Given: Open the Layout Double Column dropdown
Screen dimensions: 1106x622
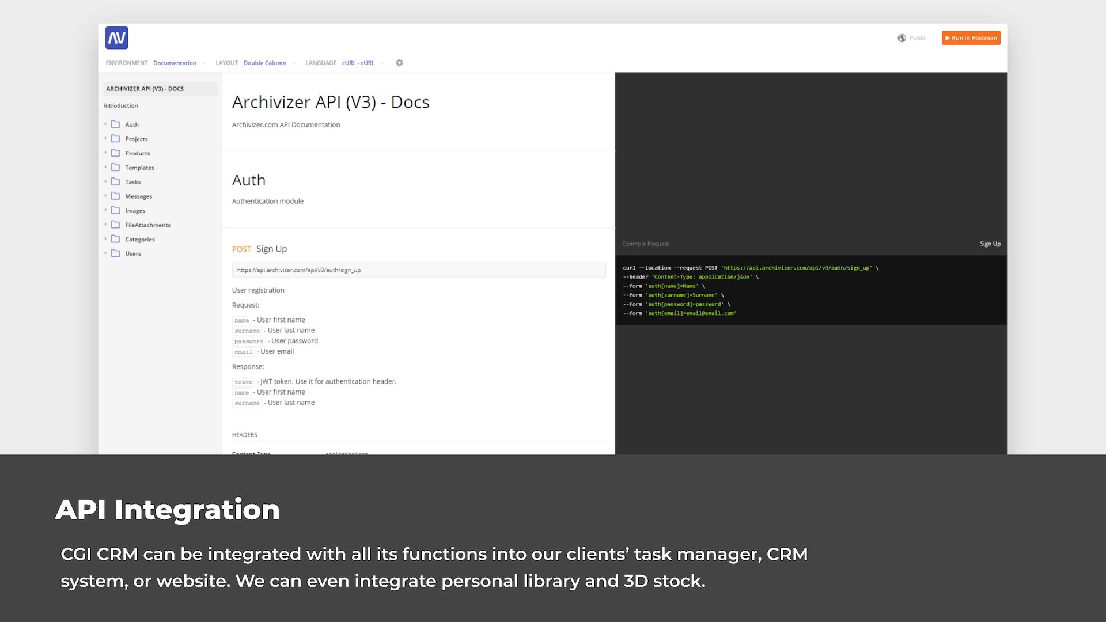Looking at the screenshot, I should coord(270,63).
